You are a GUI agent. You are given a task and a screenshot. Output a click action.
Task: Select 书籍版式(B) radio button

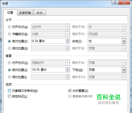click(x=9, y=34)
